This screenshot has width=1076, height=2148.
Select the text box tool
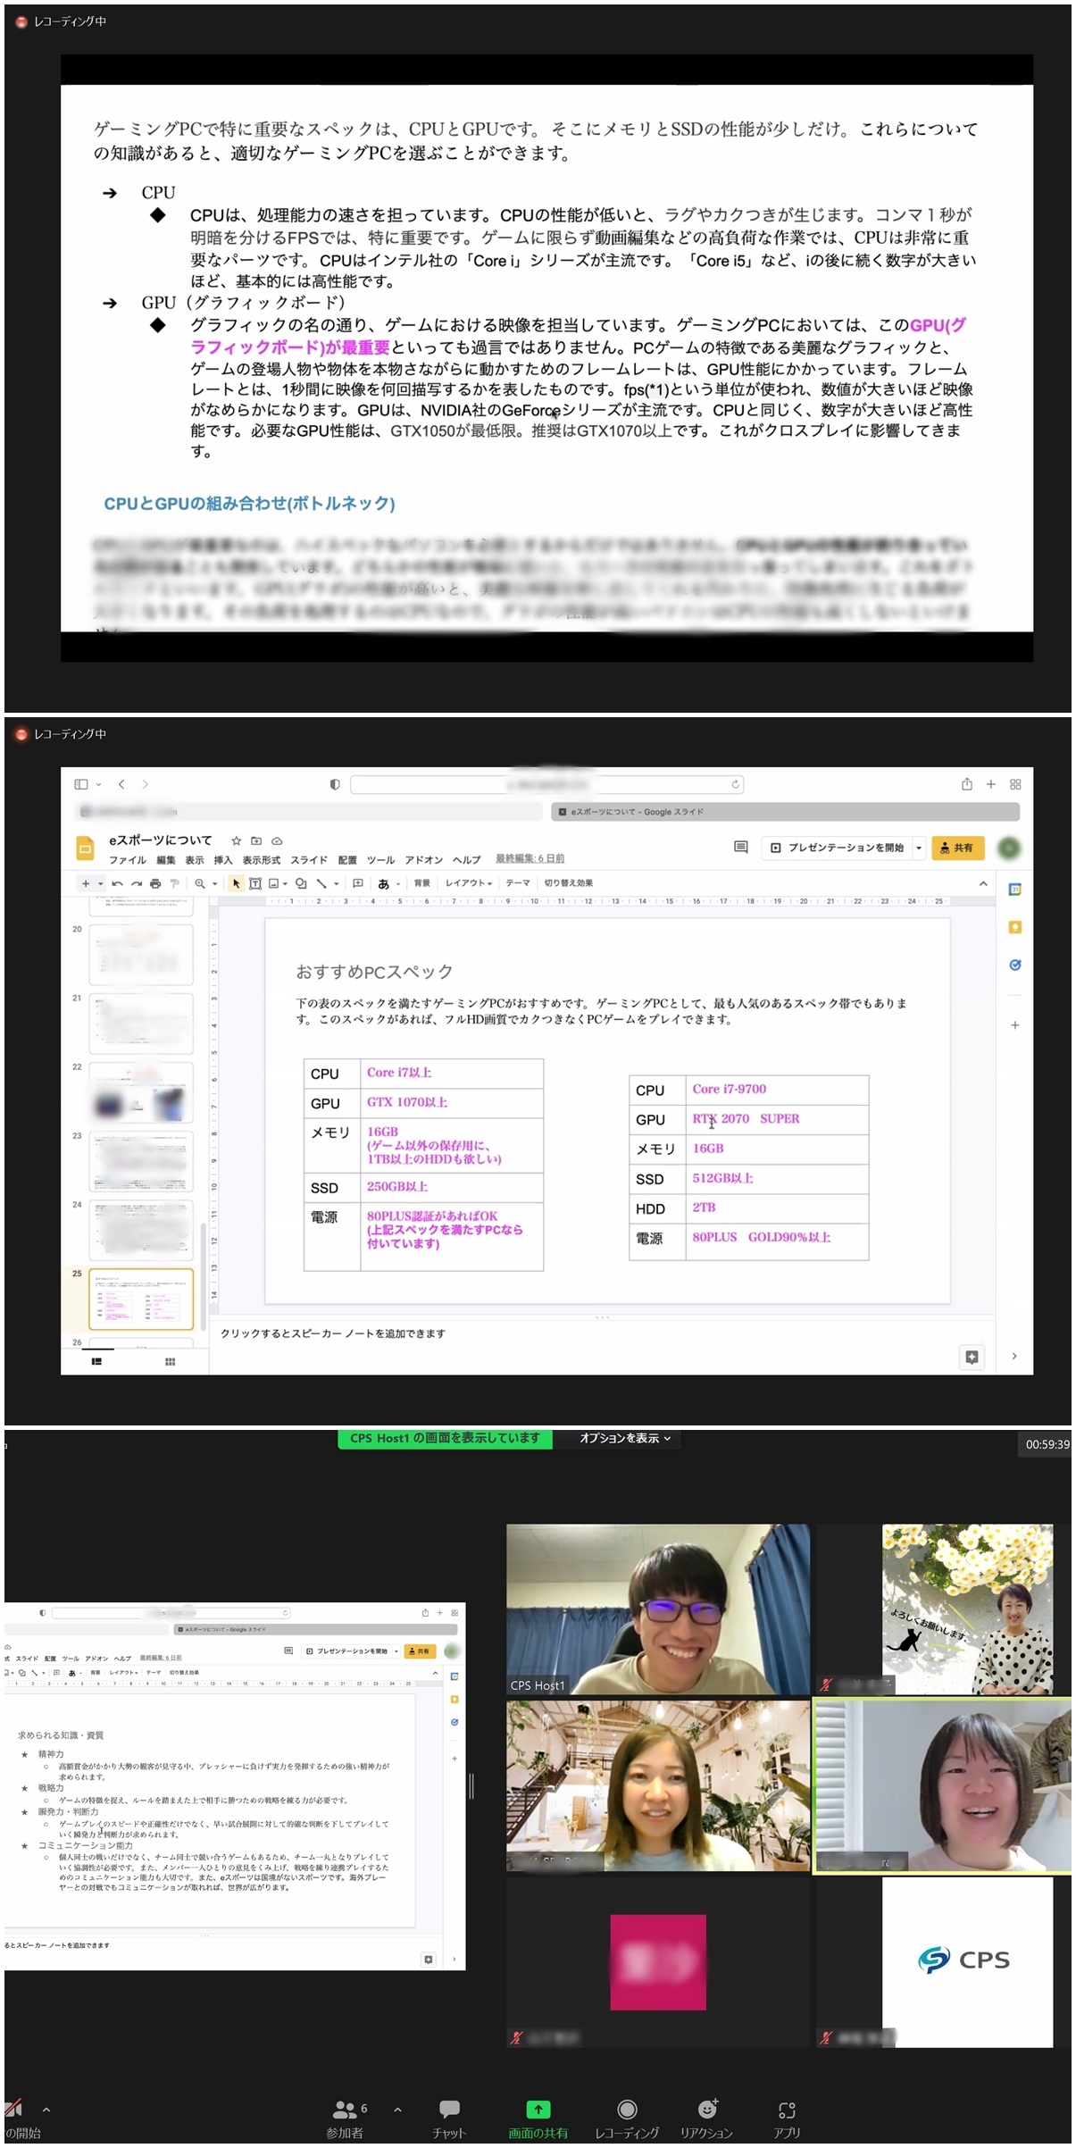[255, 883]
